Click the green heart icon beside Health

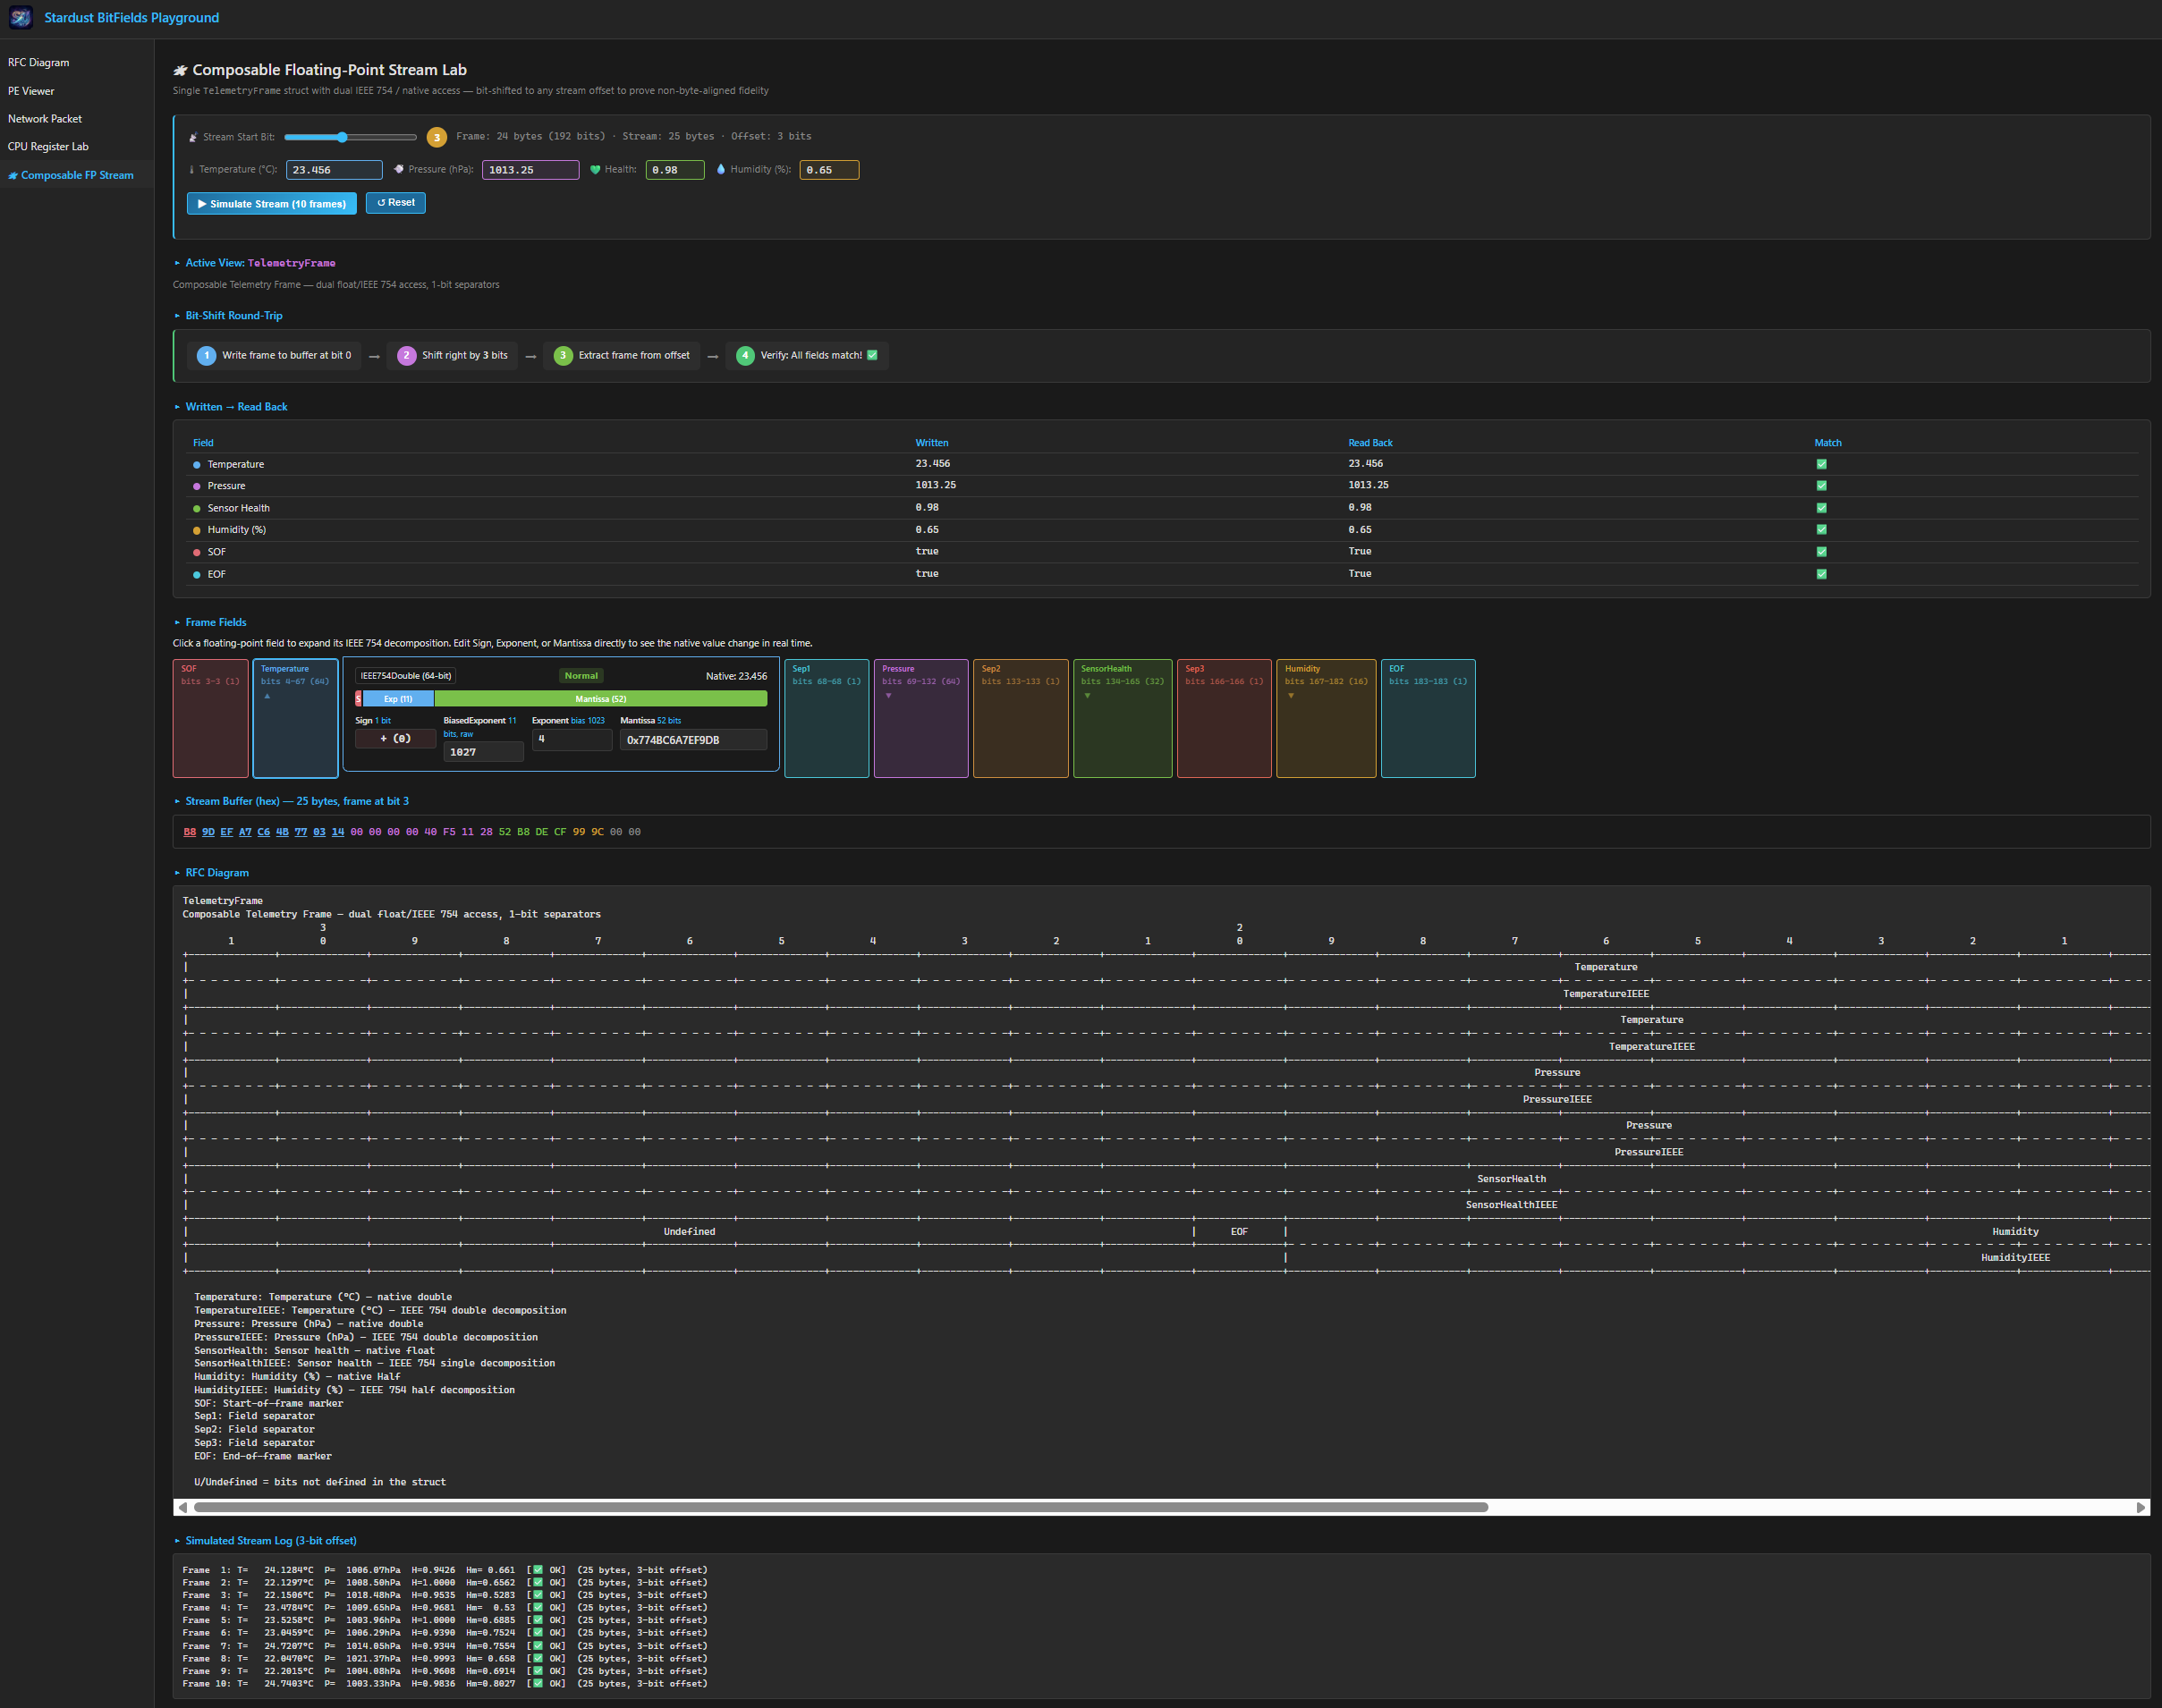point(595,169)
